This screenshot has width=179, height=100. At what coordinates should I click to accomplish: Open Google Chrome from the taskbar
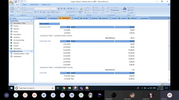click(x=64, y=88)
